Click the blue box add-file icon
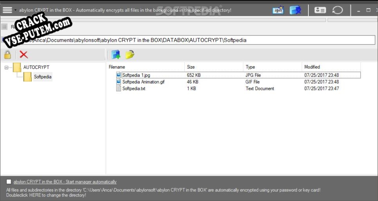This screenshot has width=378, height=201. click(116, 55)
